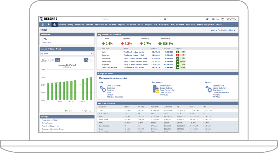Click the Moving Average legend marker
The width and height of the screenshot is (278, 153).
(x=80, y=111)
